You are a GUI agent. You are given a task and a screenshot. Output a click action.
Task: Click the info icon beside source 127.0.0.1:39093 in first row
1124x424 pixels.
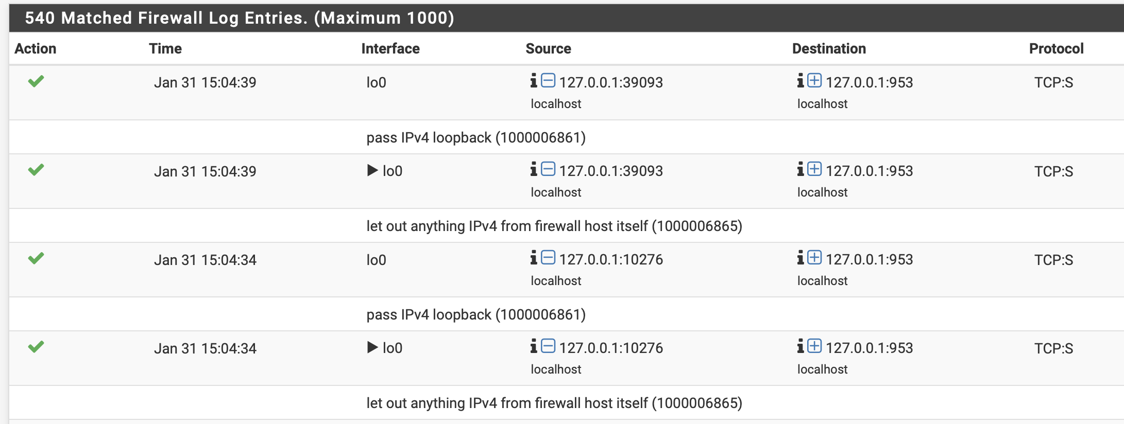(534, 81)
